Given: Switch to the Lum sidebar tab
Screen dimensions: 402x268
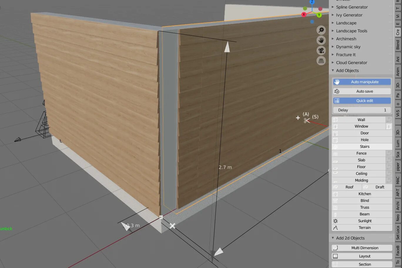Looking at the screenshot, I should [398, 143].
